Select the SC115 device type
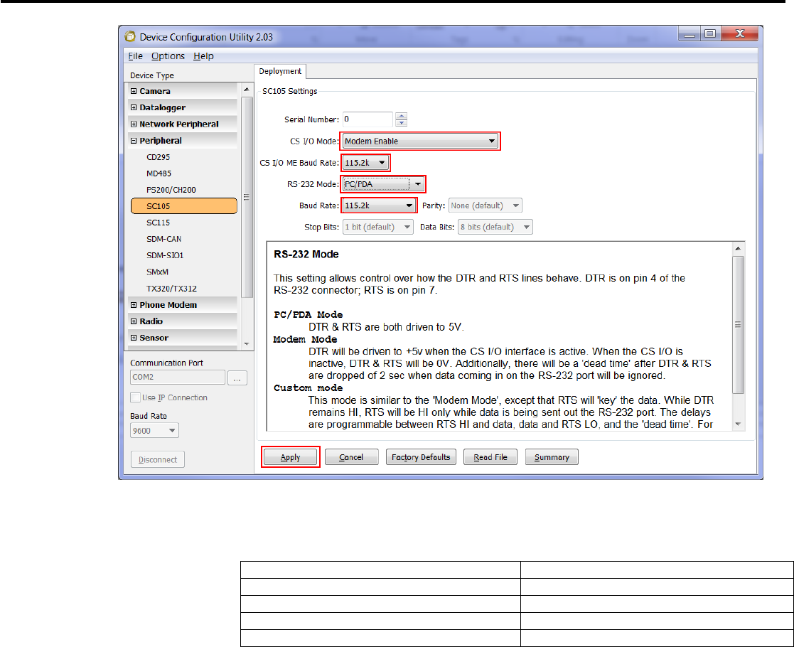794x647 pixels. pos(158,223)
